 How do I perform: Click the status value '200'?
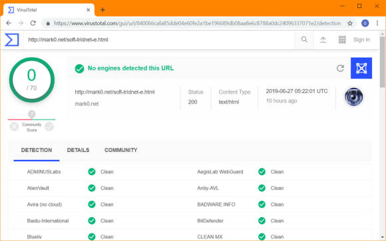[x=192, y=102]
